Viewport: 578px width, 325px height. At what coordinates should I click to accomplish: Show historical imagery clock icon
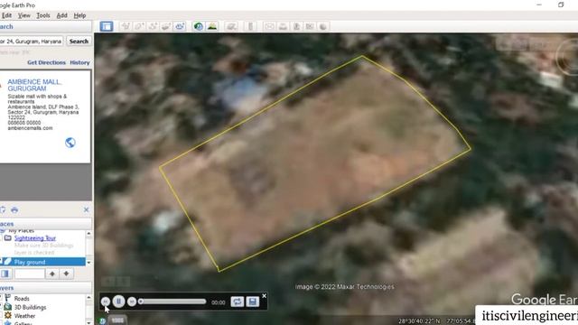[x=199, y=26]
